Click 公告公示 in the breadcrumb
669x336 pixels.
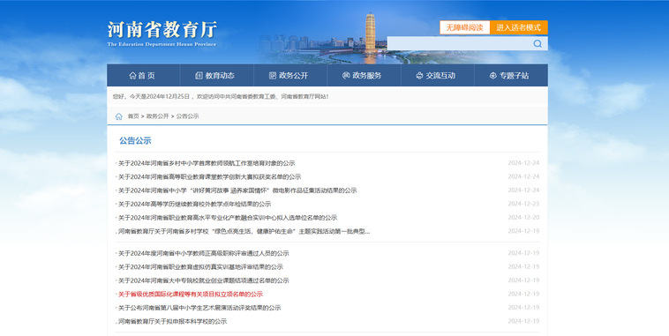coord(187,116)
